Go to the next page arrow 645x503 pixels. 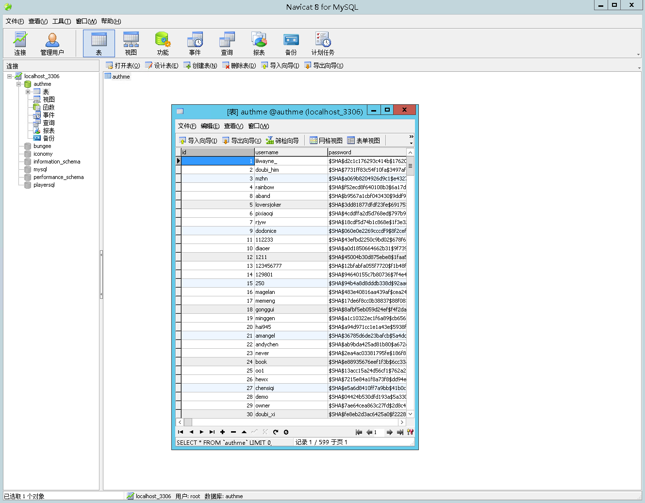point(389,432)
